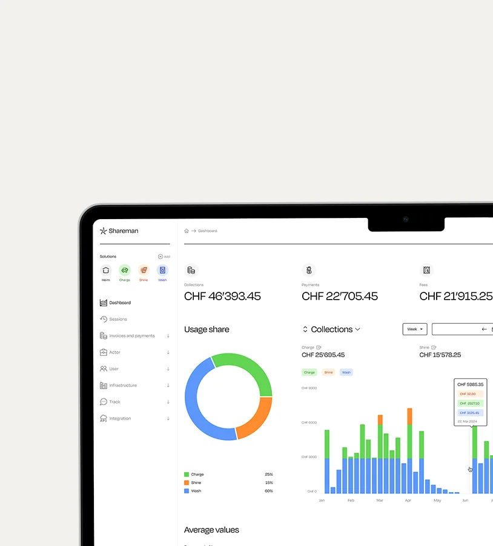Toggle the Wash filter chip
The height and width of the screenshot is (546, 493).
coord(346,372)
